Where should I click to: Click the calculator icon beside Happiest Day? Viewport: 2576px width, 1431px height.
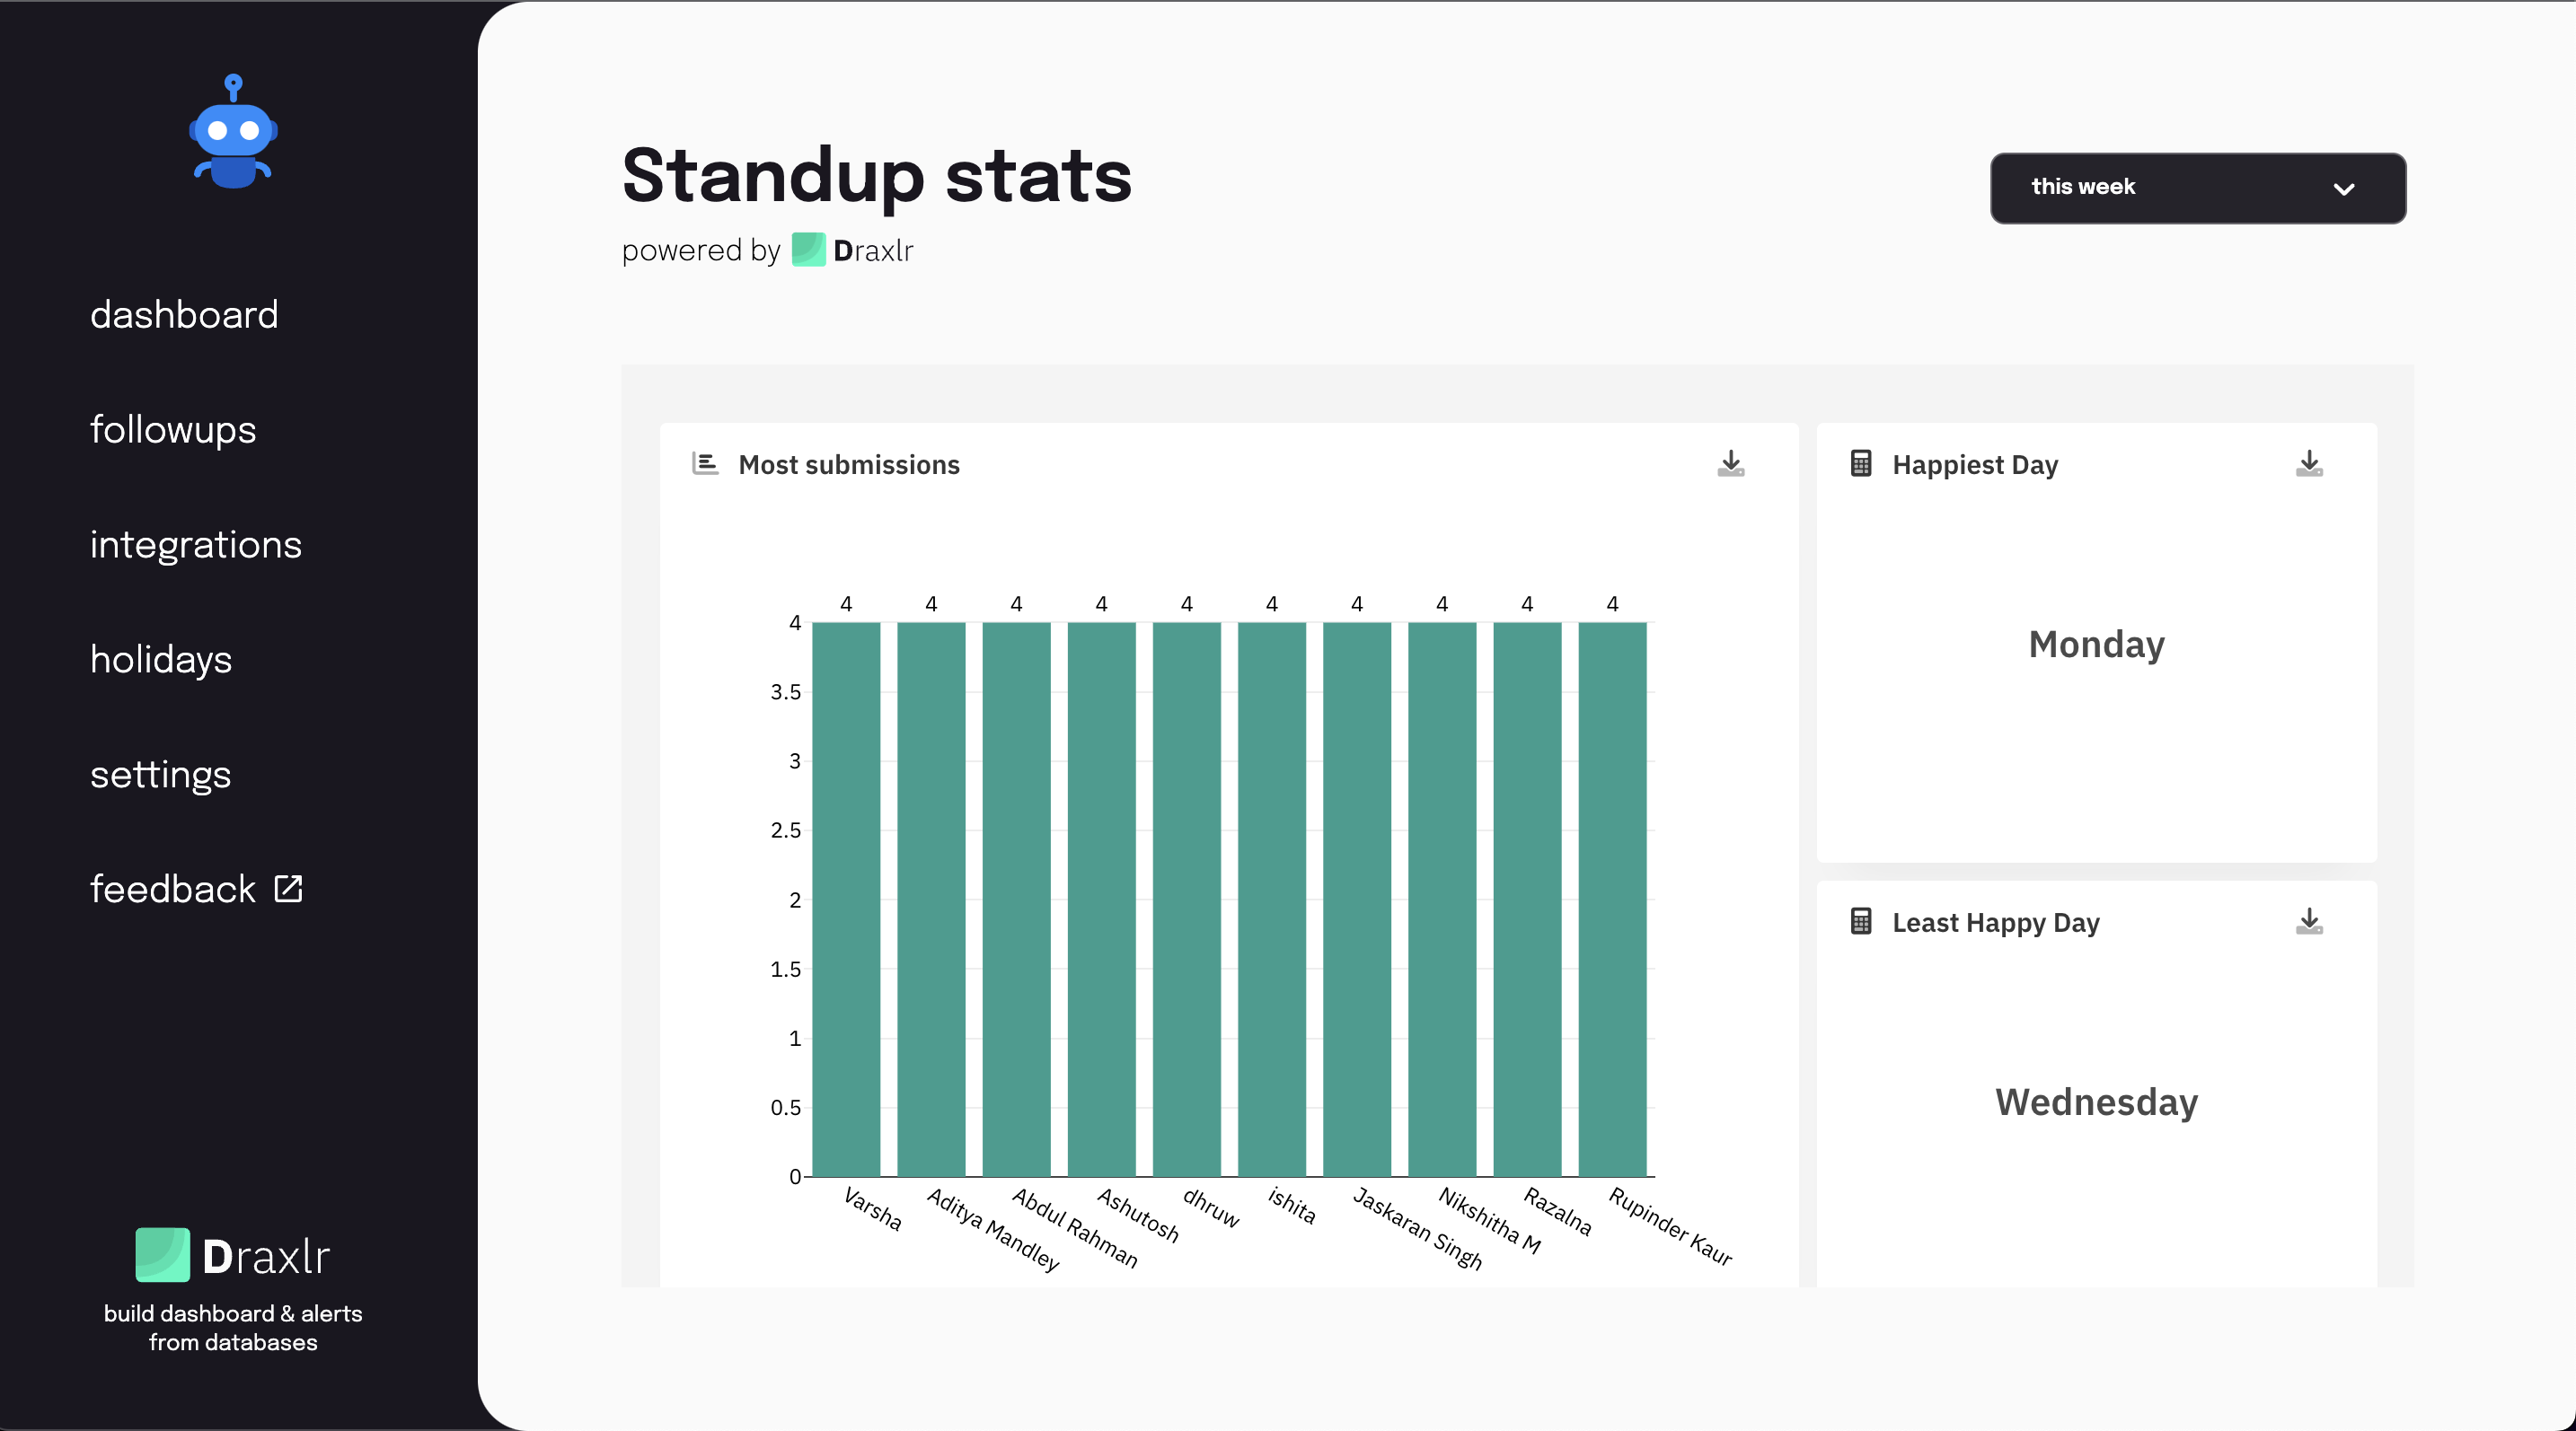click(1860, 462)
